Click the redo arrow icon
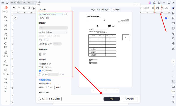The height and width of the screenshot is (106, 176). coord(19,8)
